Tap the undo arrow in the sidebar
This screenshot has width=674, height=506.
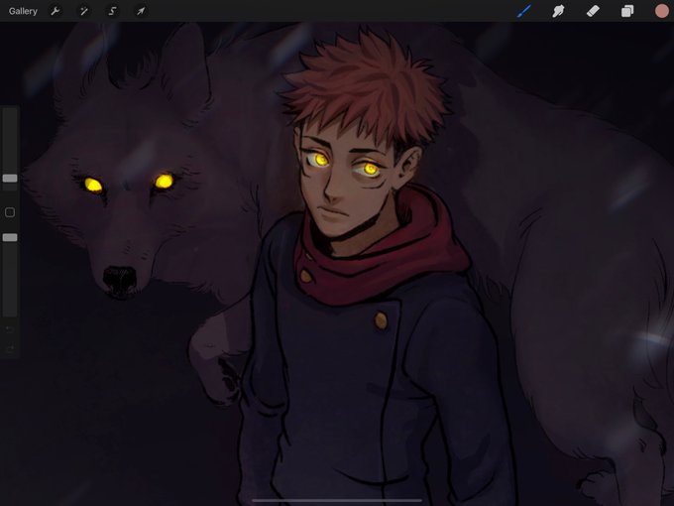pos(10,329)
